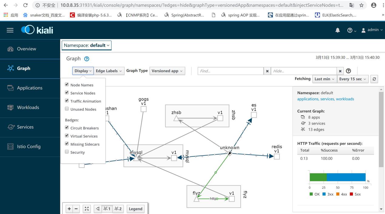Screen dimensions: 385x214
Task: Open the Every 15 sec refresh dropdown
Action: 353,79
